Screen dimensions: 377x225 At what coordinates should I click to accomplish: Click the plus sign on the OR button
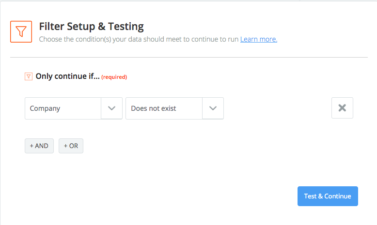(x=65, y=146)
